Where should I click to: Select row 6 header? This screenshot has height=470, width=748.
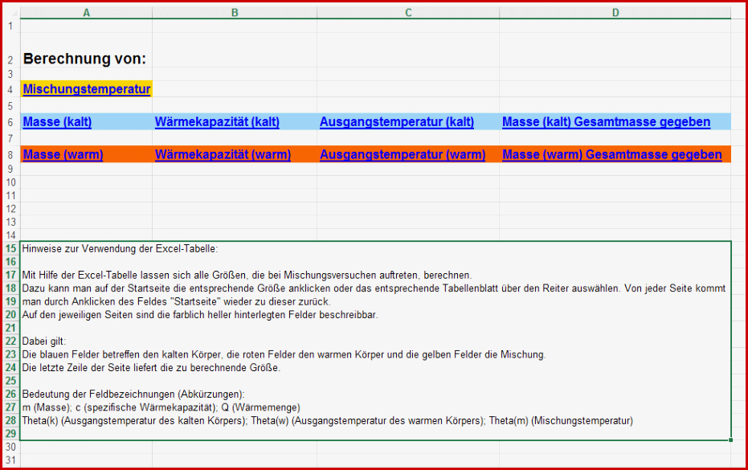pyautogui.click(x=10, y=122)
